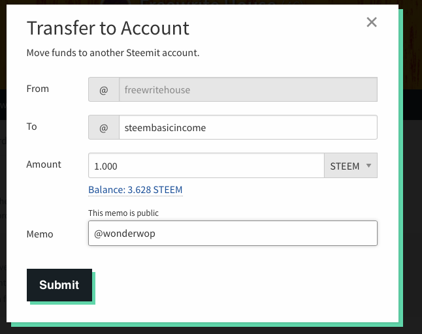Focus the Memo field with @wonderwop
This screenshot has height=334, width=422.
(233, 234)
